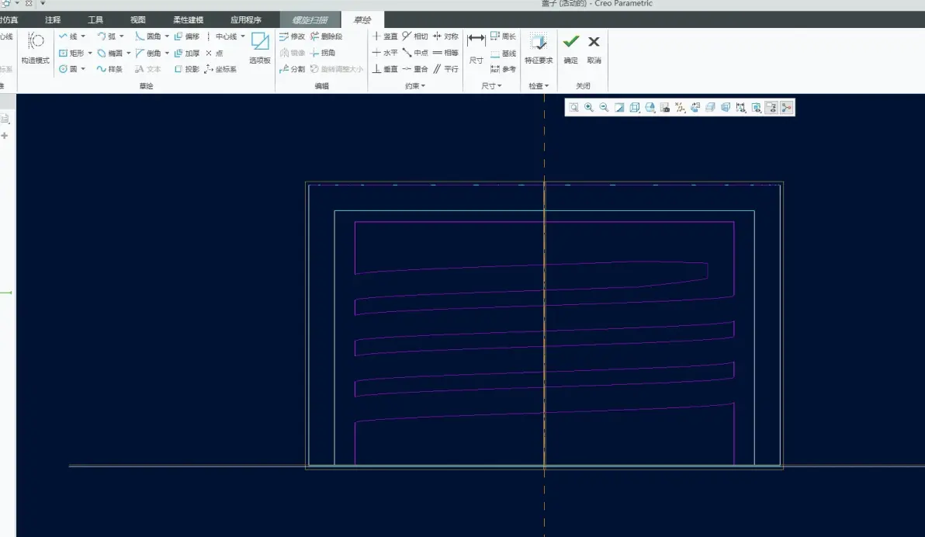Image resolution: width=925 pixels, height=537 pixels.
Task: Cancel the sketch with 取消 button
Action: 594,48
